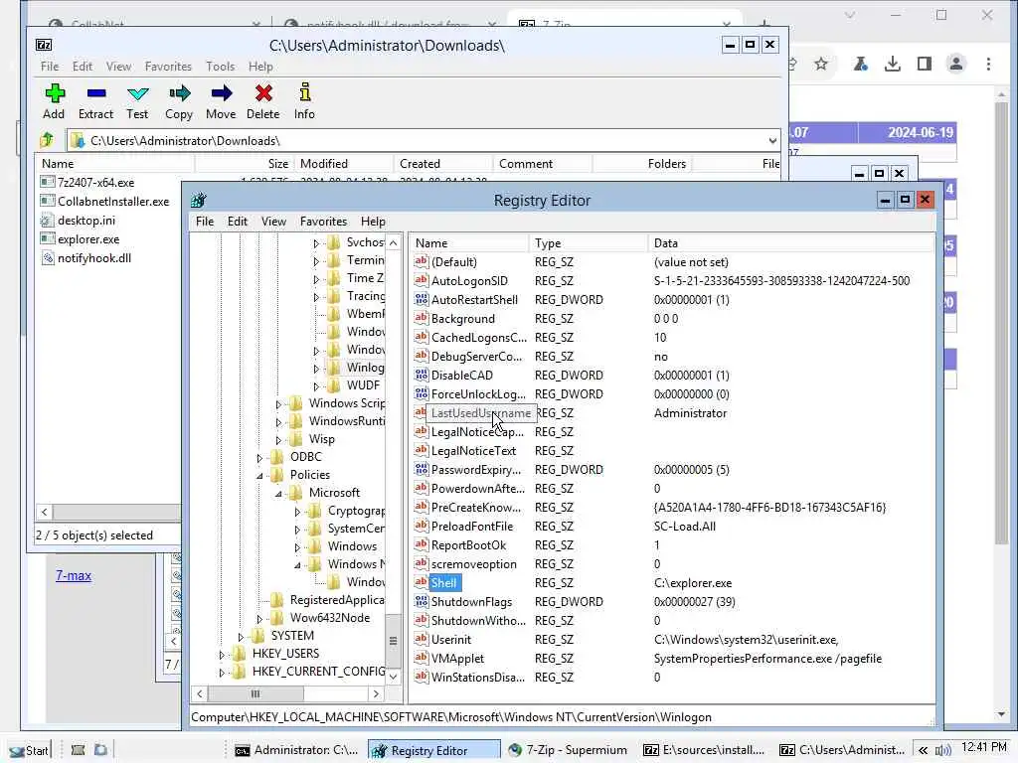Click the 7-max link on web page
Screen dimensions: 1018x763
74,575
